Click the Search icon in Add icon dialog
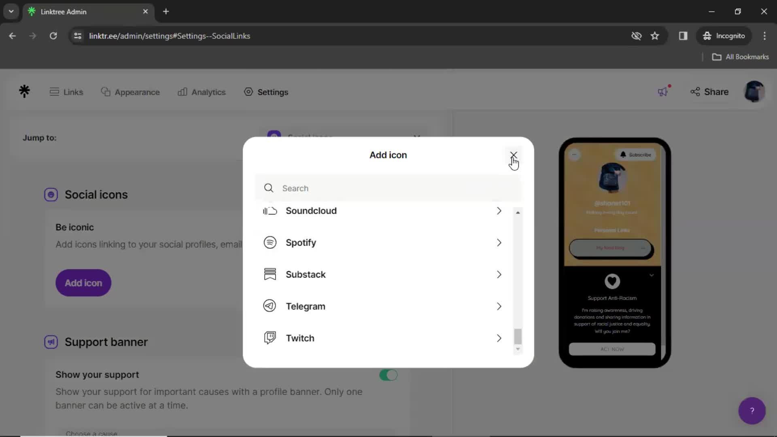777x437 pixels. [x=268, y=188]
